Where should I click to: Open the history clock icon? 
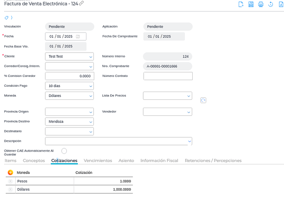pos(270,5)
